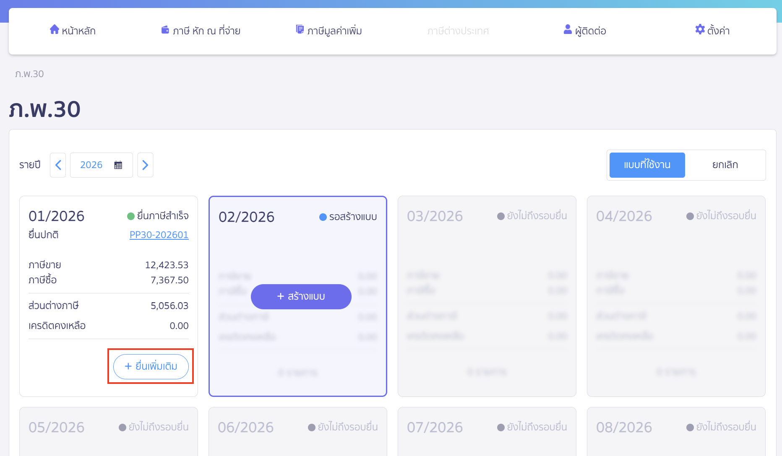
Task: Go to previous year with the left chevron
Action: coord(58,165)
